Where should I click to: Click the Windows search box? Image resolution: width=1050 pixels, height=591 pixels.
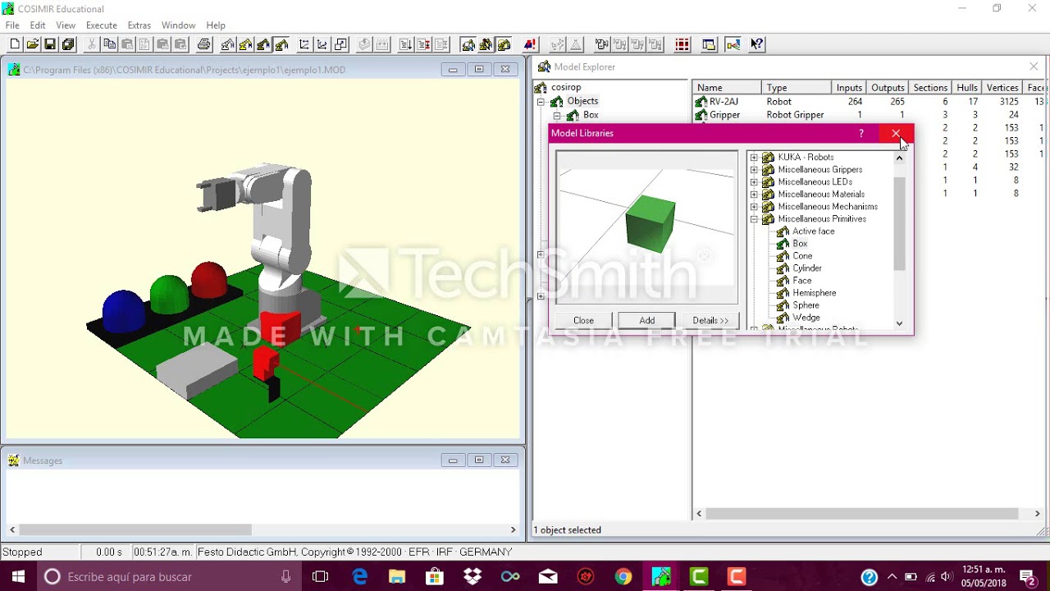pyautogui.click(x=169, y=577)
